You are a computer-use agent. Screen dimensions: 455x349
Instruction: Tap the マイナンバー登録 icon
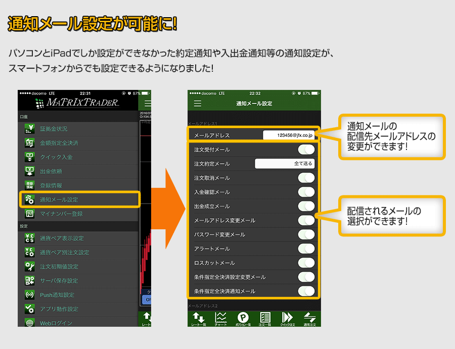(30, 214)
